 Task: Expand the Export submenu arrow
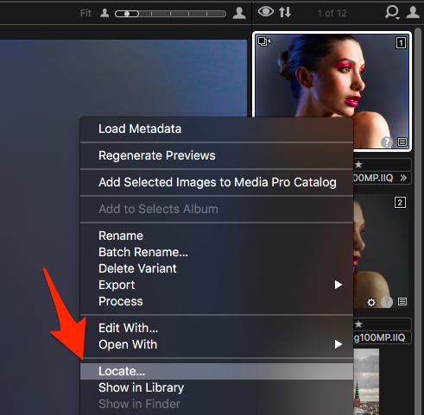(x=339, y=285)
